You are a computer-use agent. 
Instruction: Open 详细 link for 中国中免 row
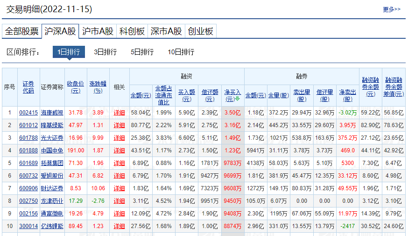click(119, 150)
